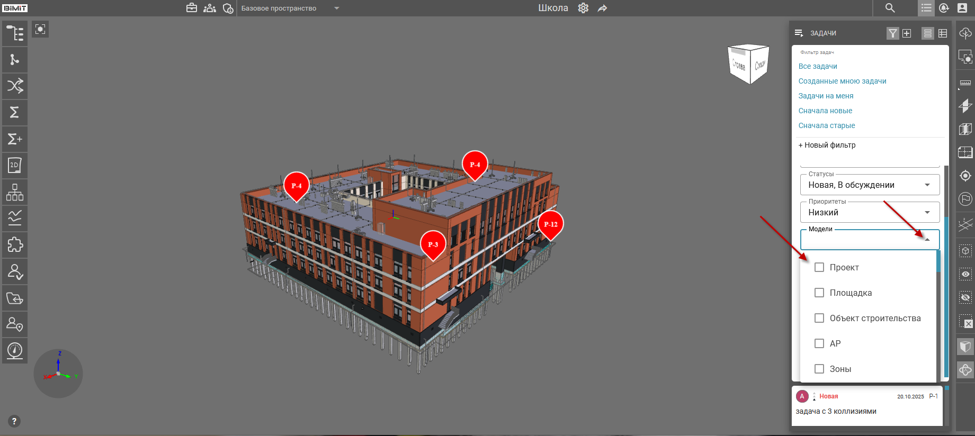Image resolution: width=975 pixels, height=436 pixels.
Task: Enable the Площадка checkbox
Action: point(819,293)
